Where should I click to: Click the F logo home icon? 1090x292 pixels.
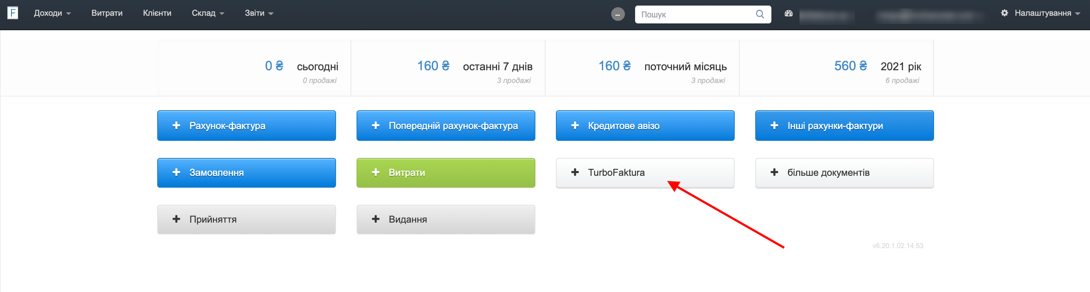pyautogui.click(x=13, y=13)
